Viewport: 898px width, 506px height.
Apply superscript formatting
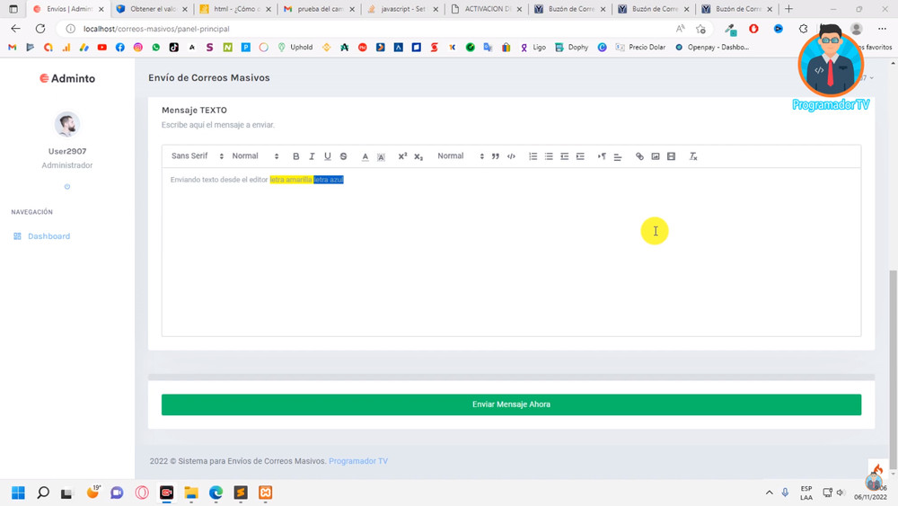402,156
